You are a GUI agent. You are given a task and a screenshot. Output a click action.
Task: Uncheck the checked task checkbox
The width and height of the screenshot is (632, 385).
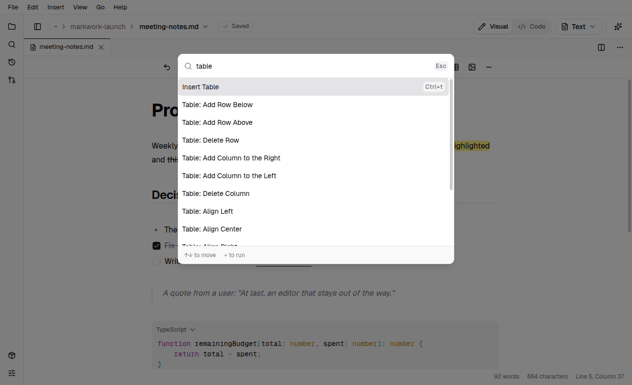coord(157,245)
